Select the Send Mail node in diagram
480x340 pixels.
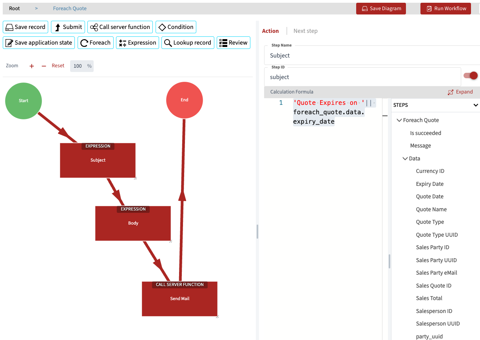(179, 299)
